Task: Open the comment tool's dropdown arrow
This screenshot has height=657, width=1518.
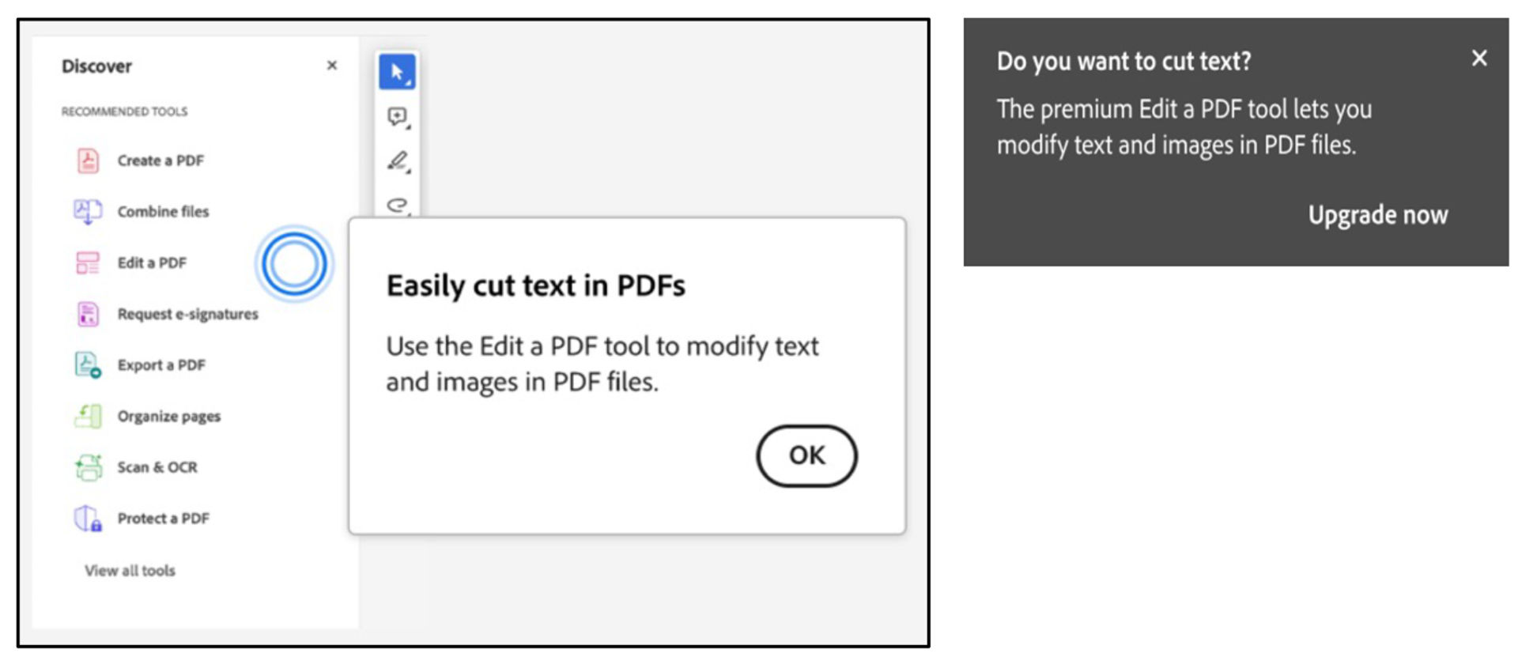Action: pyautogui.click(x=408, y=126)
